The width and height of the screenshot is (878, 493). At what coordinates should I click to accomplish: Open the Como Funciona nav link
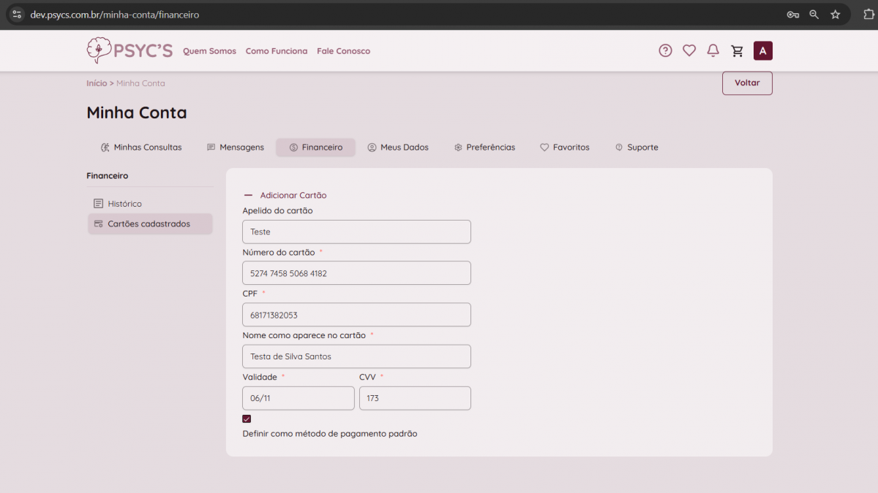tap(277, 51)
